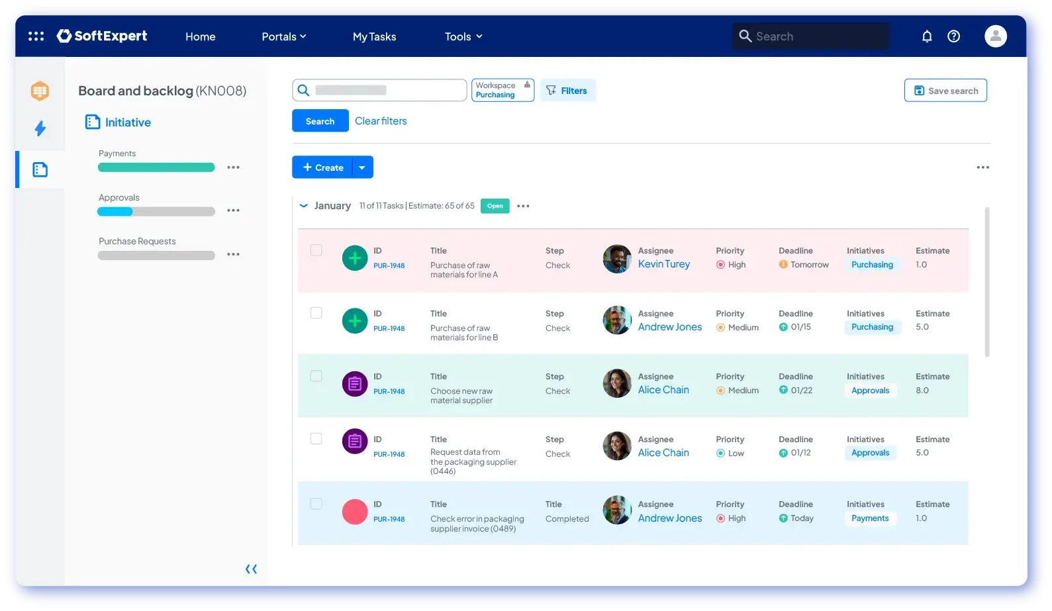This screenshot has width=1052, height=611.
Task: Open January sprint ellipsis menu
Action: (523, 206)
